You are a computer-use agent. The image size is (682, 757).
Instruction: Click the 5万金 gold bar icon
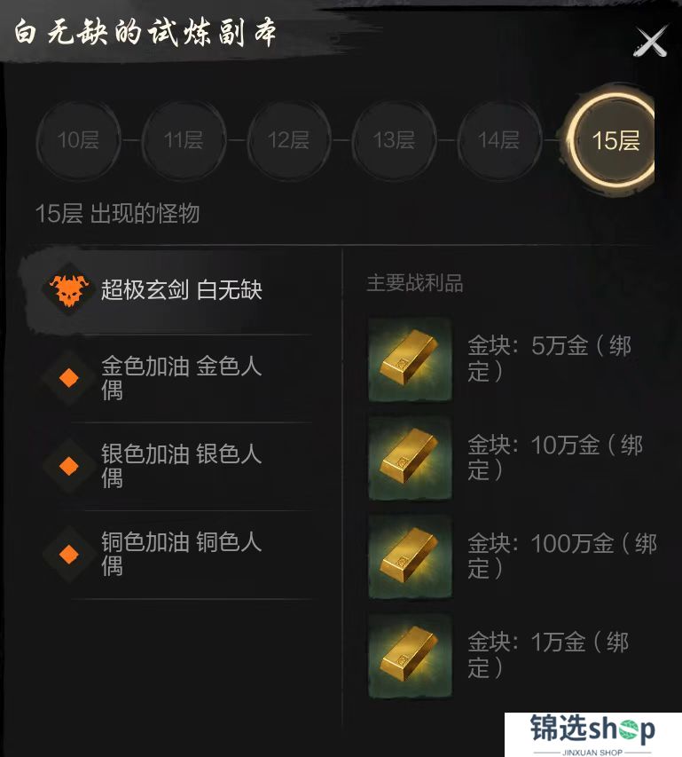point(410,359)
